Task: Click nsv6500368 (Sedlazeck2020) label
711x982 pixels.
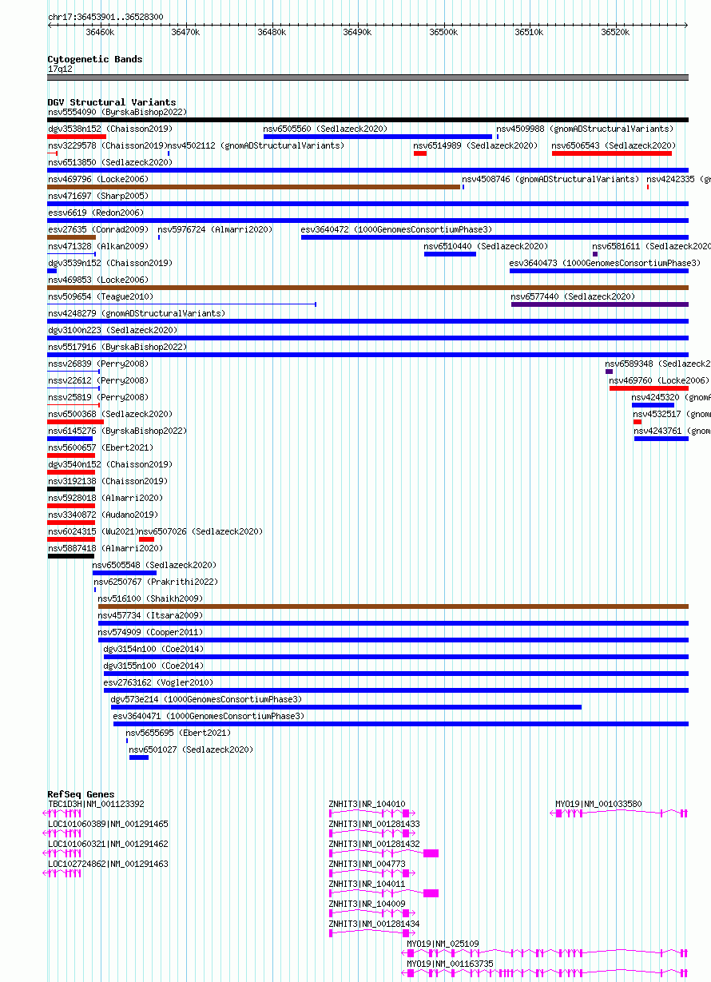Action: point(109,414)
